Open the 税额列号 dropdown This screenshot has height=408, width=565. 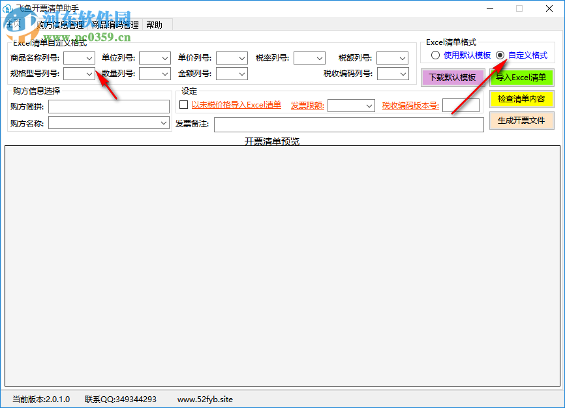(x=392, y=58)
